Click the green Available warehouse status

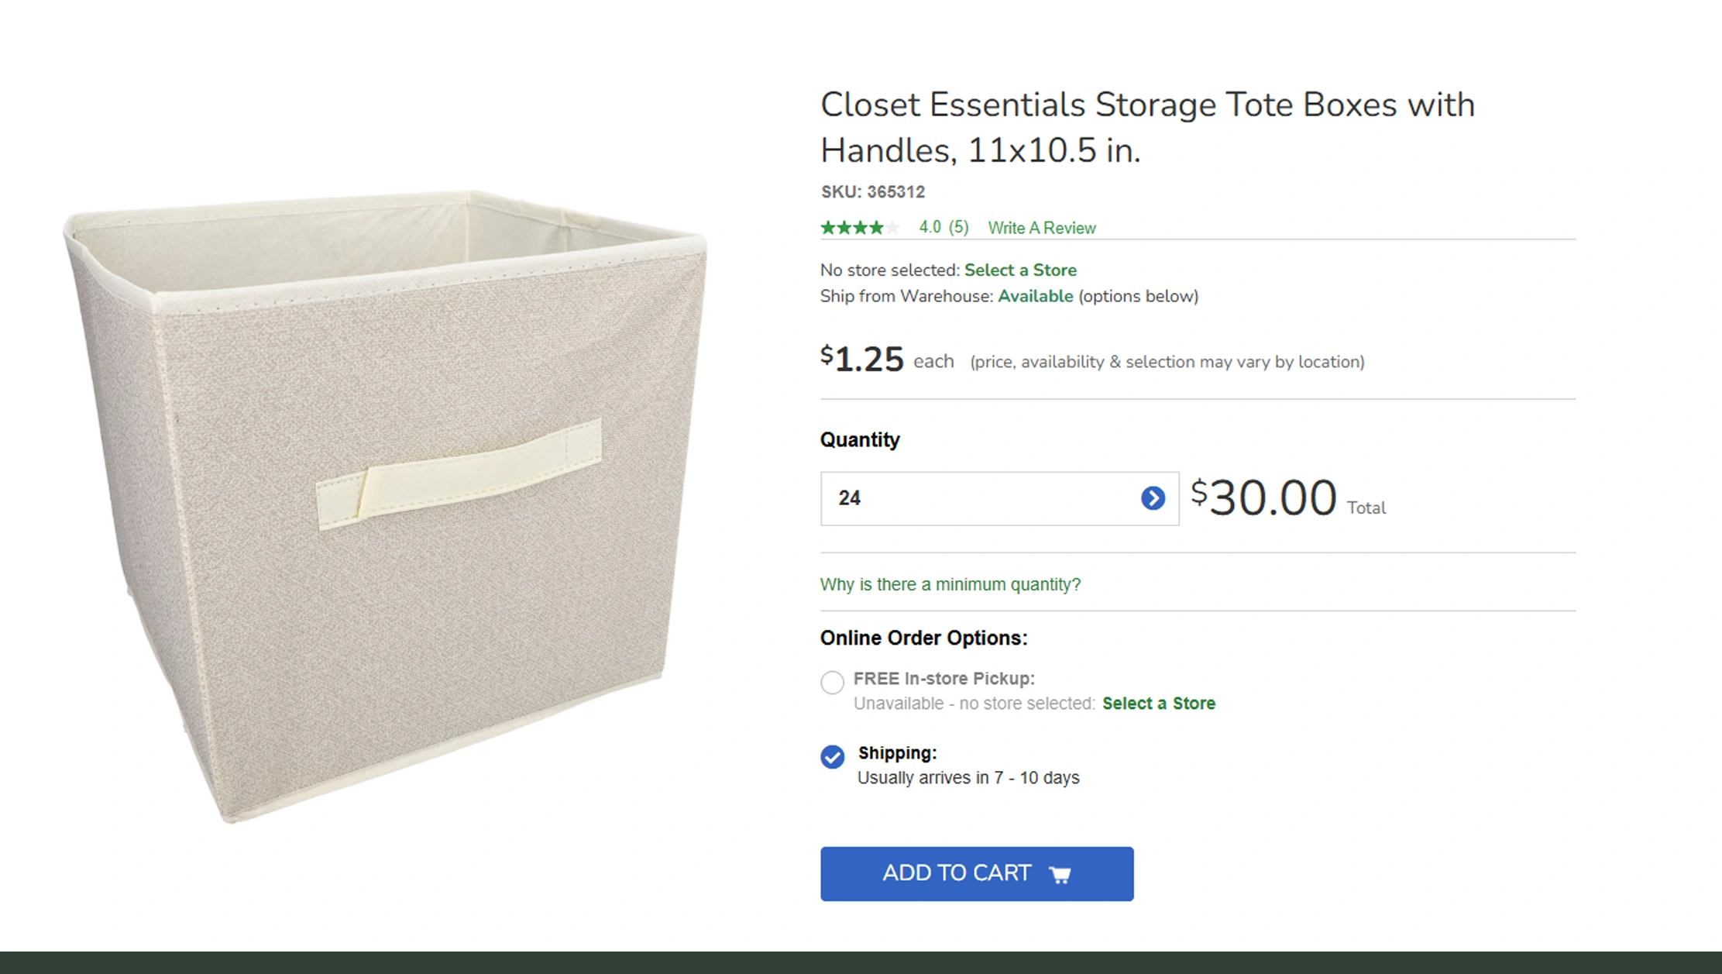(x=1035, y=296)
